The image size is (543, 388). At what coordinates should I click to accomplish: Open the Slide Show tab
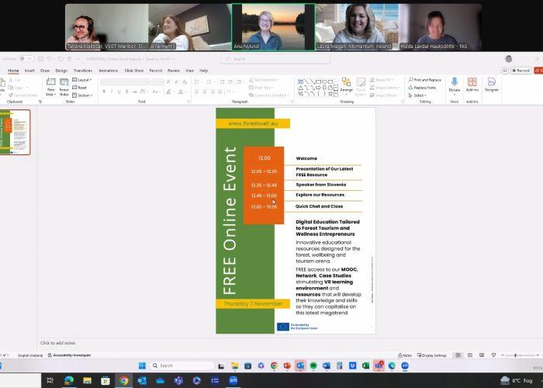coord(134,70)
